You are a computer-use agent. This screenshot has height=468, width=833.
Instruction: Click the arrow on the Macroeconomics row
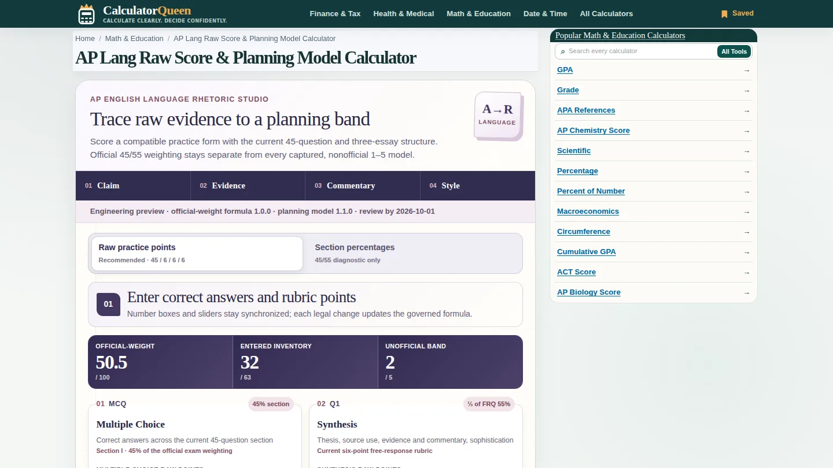click(x=747, y=212)
